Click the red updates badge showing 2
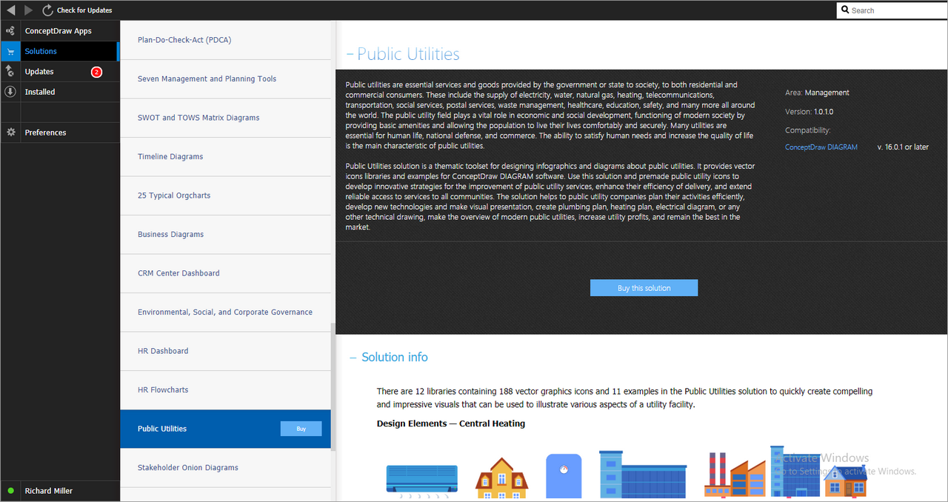Viewport: 948px width, 502px height. point(96,72)
